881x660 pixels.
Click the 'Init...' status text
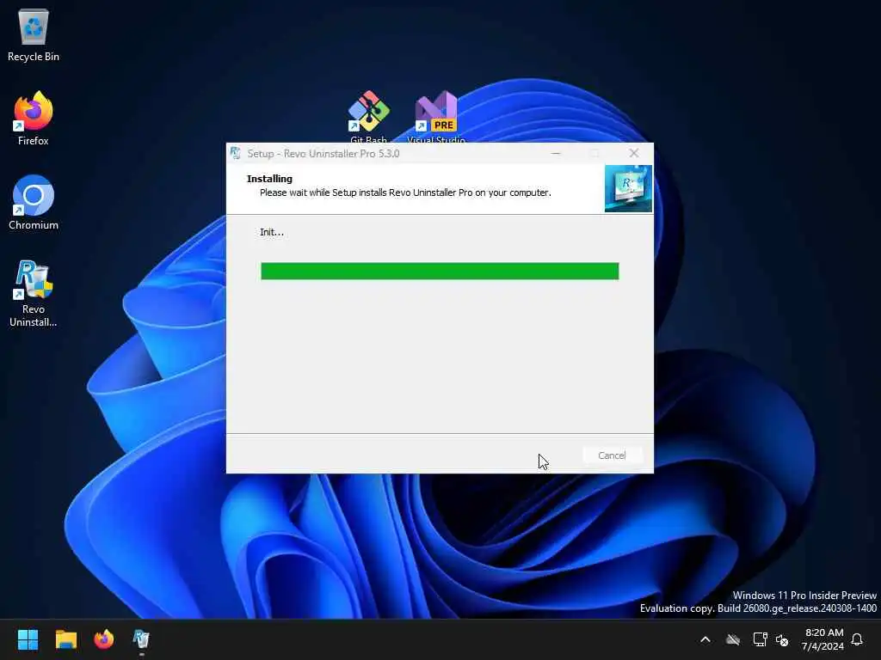pyautogui.click(x=272, y=232)
